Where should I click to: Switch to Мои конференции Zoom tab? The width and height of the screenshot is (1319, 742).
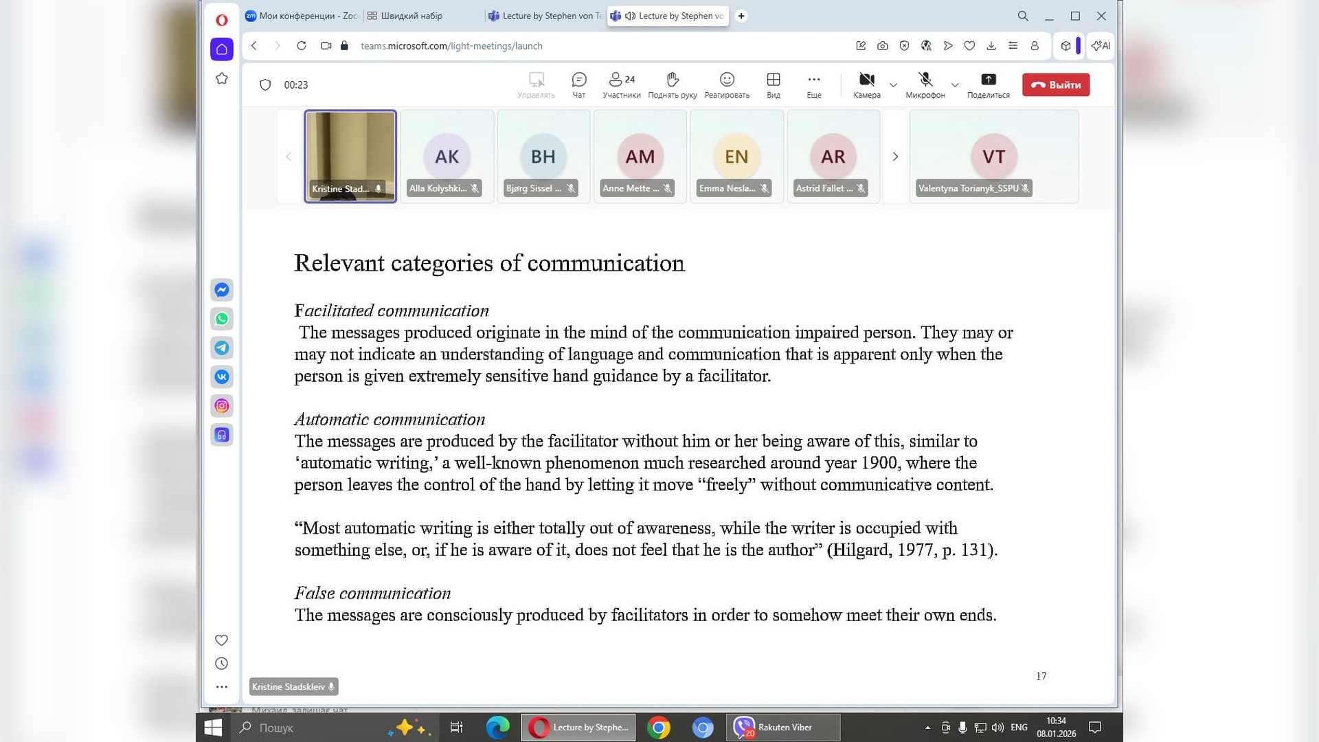(301, 16)
